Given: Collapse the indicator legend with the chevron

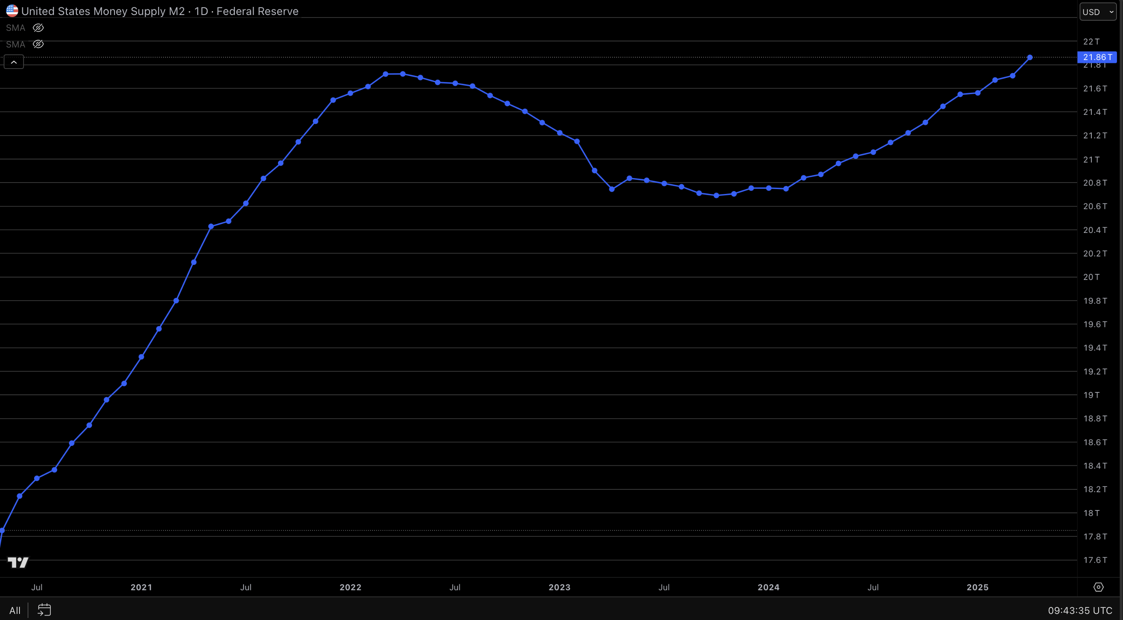Looking at the screenshot, I should 13,62.
